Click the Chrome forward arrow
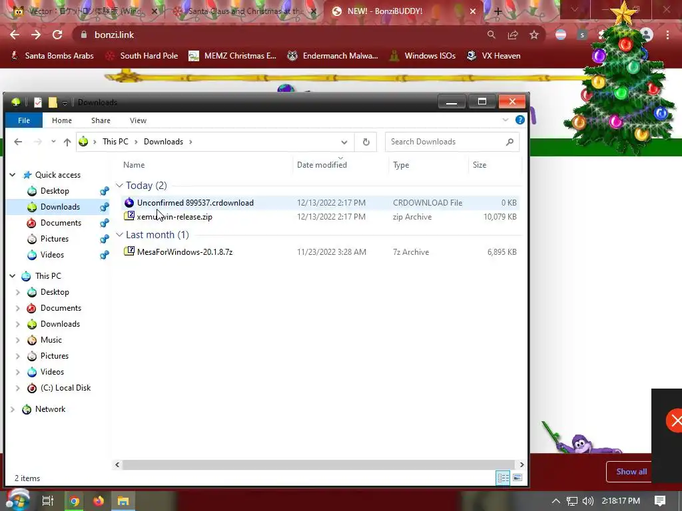This screenshot has height=511, width=682. (x=36, y=35)
